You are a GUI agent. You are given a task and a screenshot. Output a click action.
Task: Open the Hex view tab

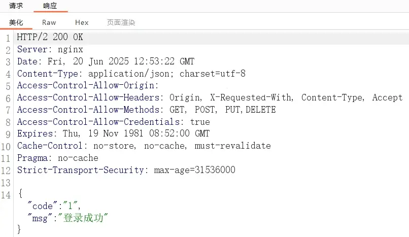(82, 22)
